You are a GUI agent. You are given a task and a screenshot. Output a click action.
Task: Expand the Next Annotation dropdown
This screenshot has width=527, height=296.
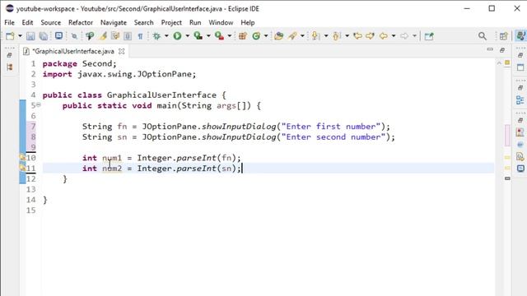coord(326,36)
